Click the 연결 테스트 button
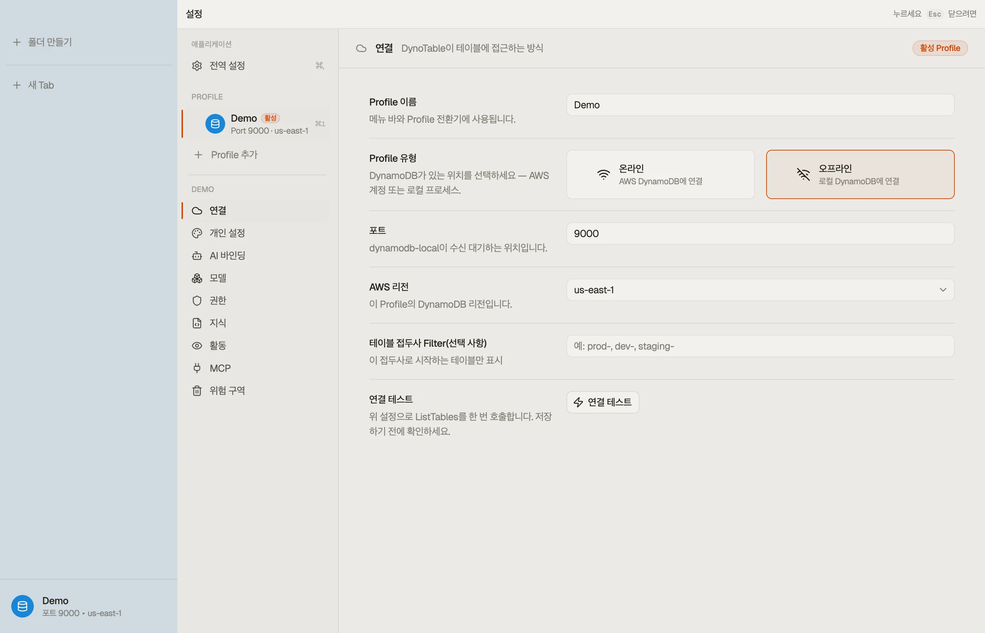 pyautogui.click(x=603, y=402)
